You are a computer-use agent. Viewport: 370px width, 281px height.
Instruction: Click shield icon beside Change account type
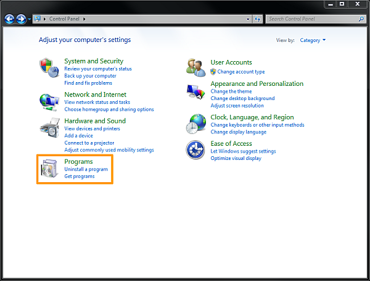coord(213,72)
